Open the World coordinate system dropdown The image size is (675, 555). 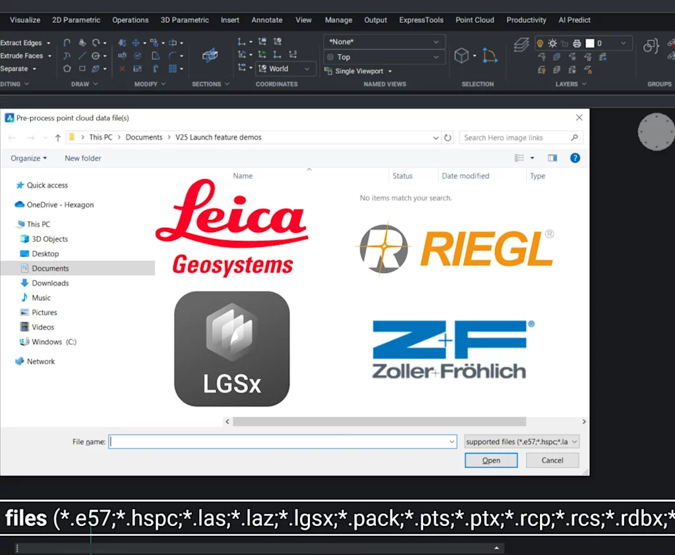pyautogui.click(x=285, y=68)
